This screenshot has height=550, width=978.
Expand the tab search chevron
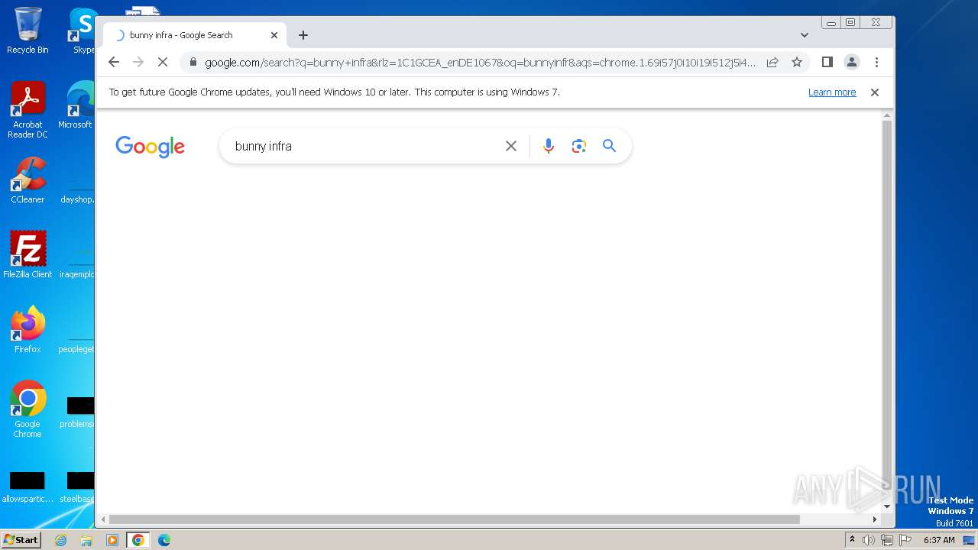point(805,35)
